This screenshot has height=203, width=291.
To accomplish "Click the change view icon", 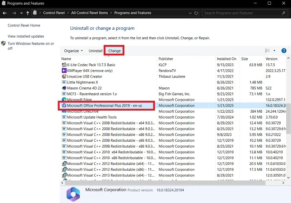I will [x=267, y=51].
